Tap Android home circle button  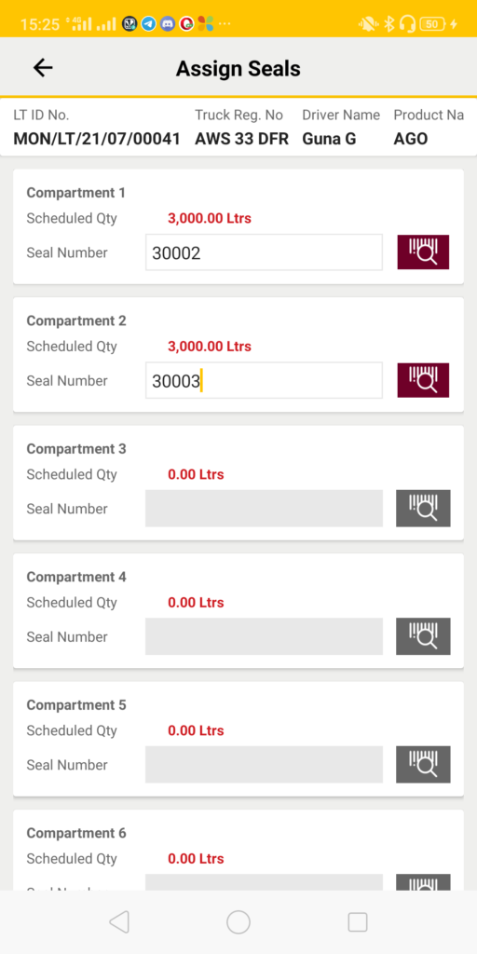click(x=238, y=922)
